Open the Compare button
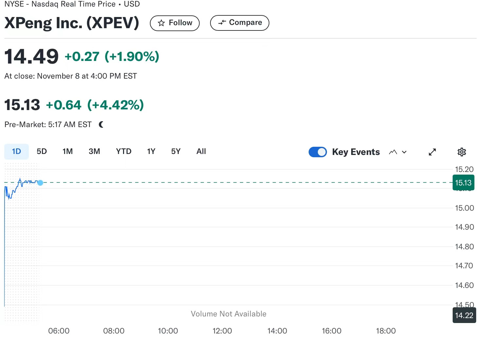The image size is (487, 342). click(x=240, y=23)
